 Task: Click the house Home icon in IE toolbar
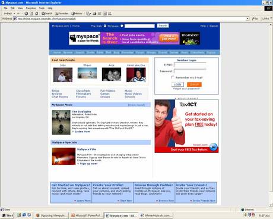coord(37,14)
